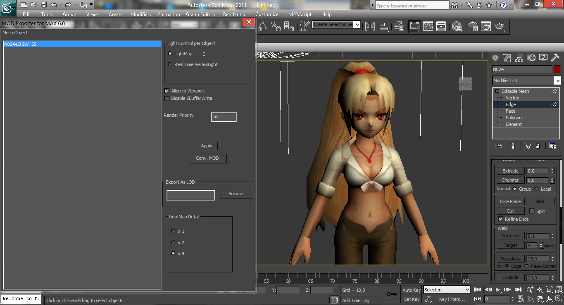Open the Rendering menu
This screenshot has height=305, width=564.
(234, 14)
